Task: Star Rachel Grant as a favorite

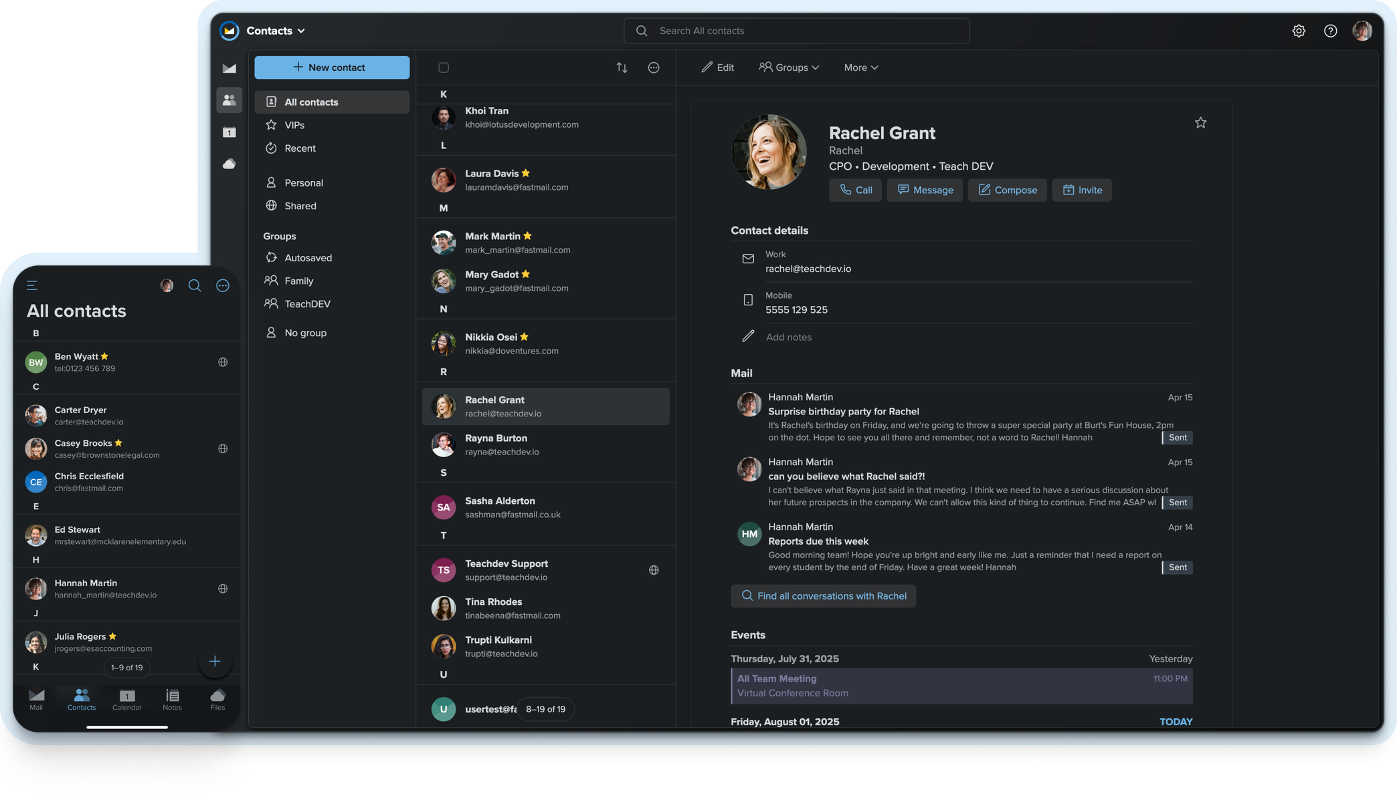Action: (x=1200, y=122)
